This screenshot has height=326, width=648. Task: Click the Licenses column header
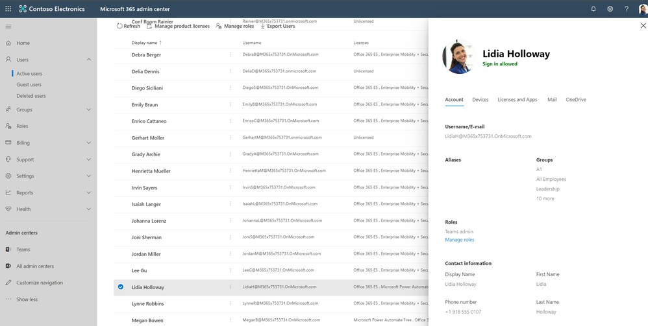coord(361,43)
